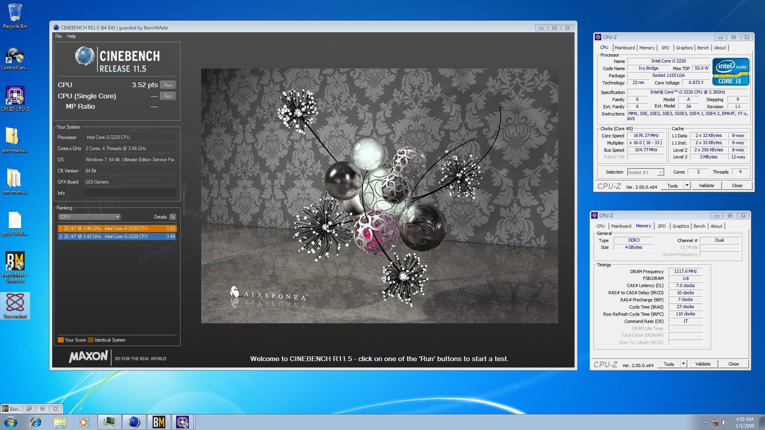The image size is (765, 430).
Task: Switch to the CPU-Z taskbar button
Action: [182, 422]
